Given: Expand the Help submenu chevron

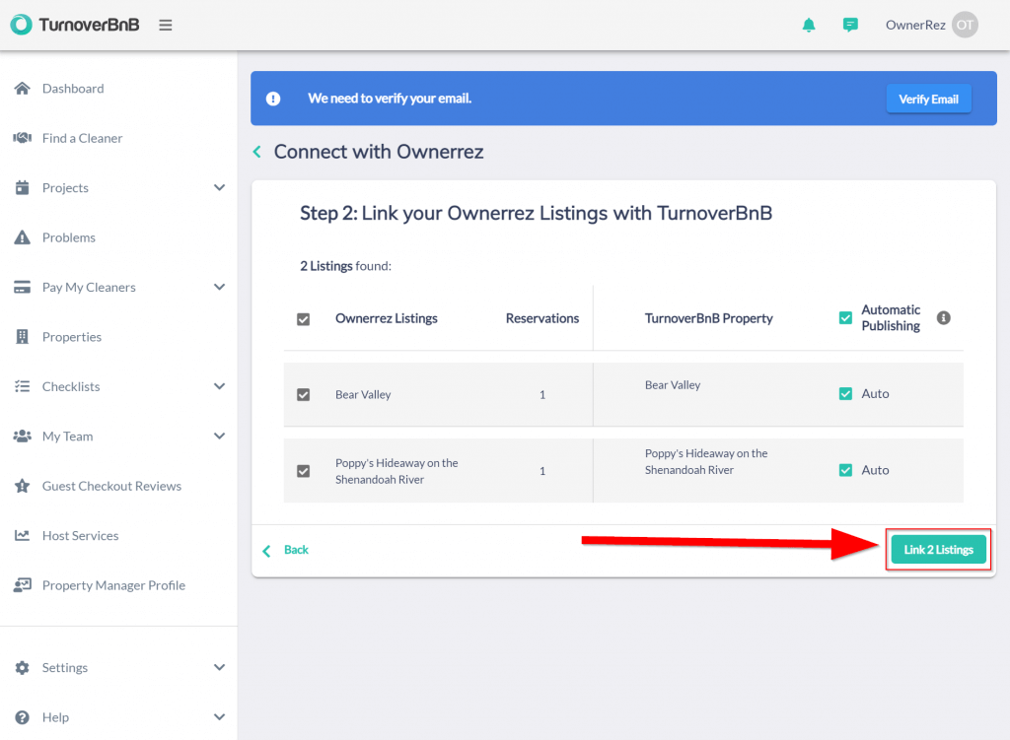Looking at the screenshot, I should [x=220, y=716].
